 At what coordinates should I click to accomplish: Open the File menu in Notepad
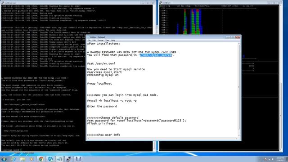[x=89, y=40]
